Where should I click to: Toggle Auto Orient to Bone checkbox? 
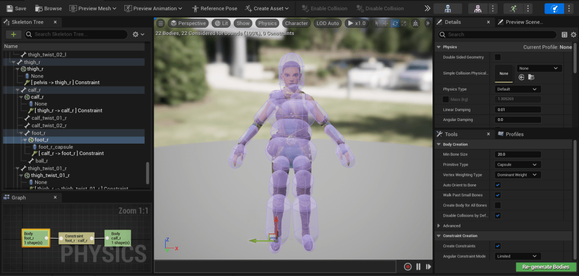(498, 185)
